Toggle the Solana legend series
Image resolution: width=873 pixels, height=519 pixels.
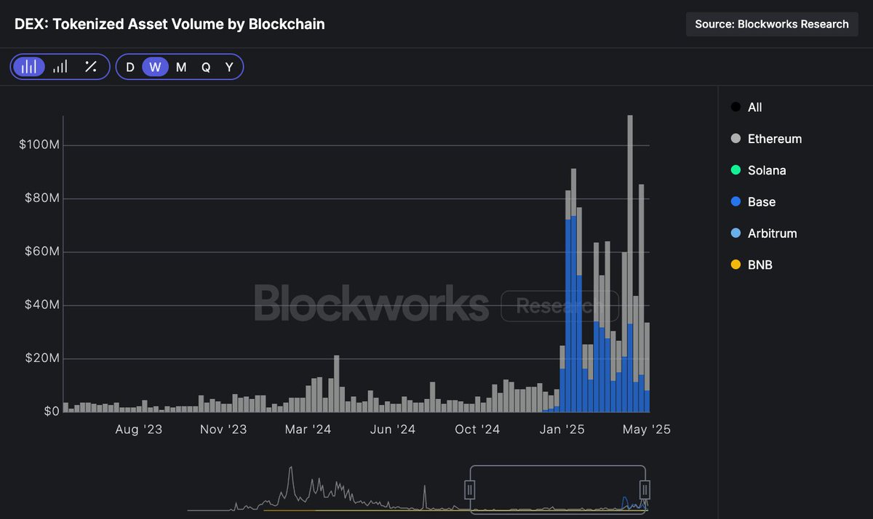pyautogui.click(x=758, y=170)
